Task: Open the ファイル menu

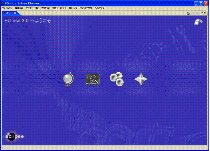Action: tap(7, 8)
